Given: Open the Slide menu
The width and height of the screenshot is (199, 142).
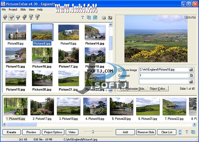Looking at the screenshot, I should point(23,10).
